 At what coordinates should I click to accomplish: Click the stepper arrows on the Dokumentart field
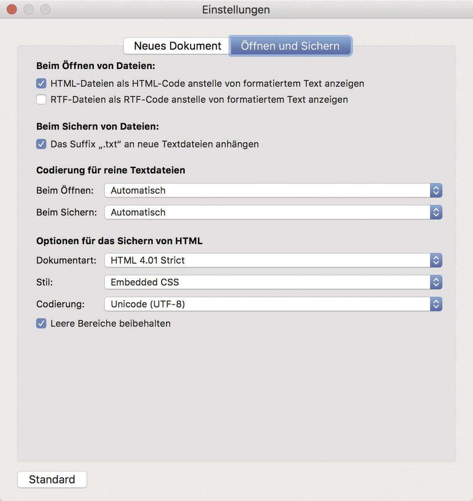tap(436, 260)
